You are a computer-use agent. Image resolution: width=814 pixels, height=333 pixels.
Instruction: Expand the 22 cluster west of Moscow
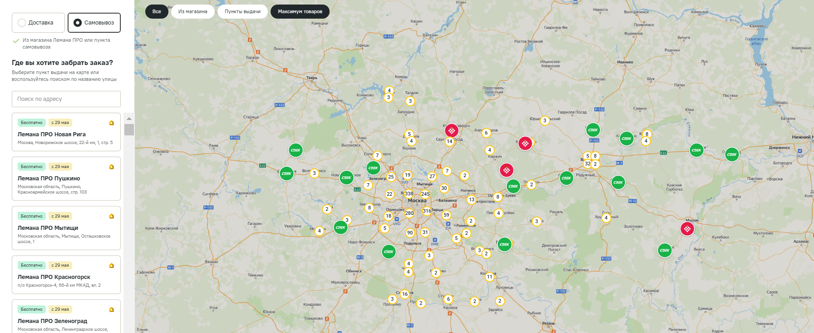390,194
